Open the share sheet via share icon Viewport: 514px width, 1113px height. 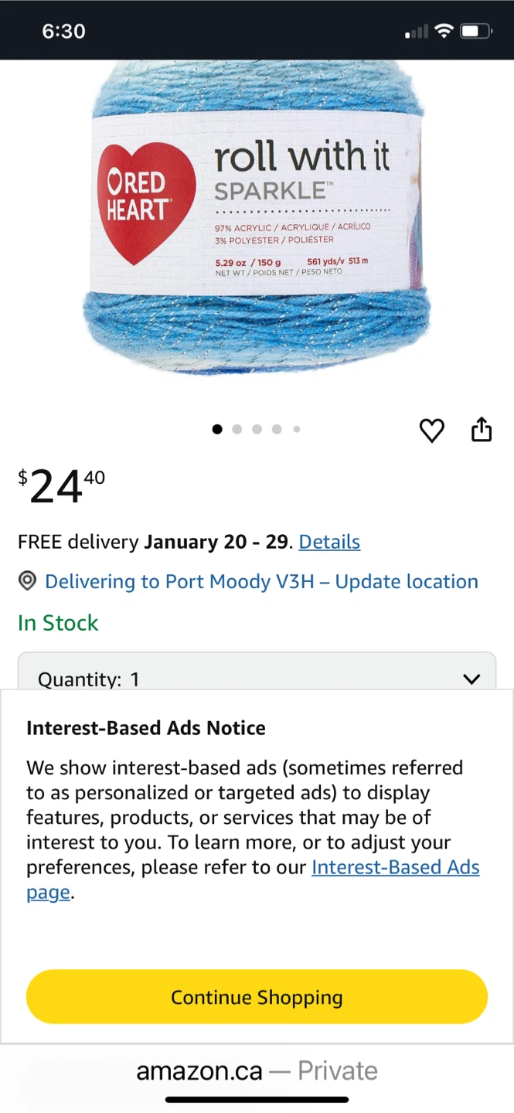tap(482, 430)
